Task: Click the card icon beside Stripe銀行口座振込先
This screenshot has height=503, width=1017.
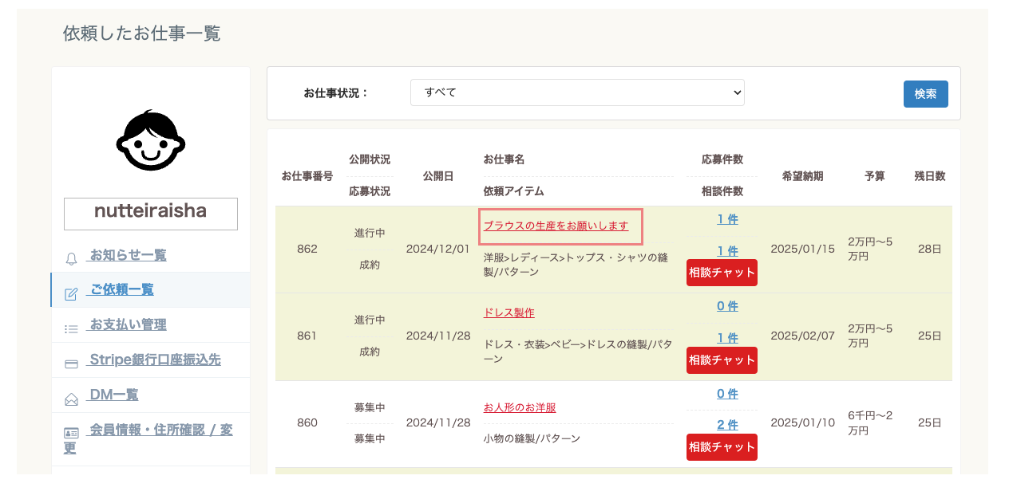Action: [x=71, y=363]
